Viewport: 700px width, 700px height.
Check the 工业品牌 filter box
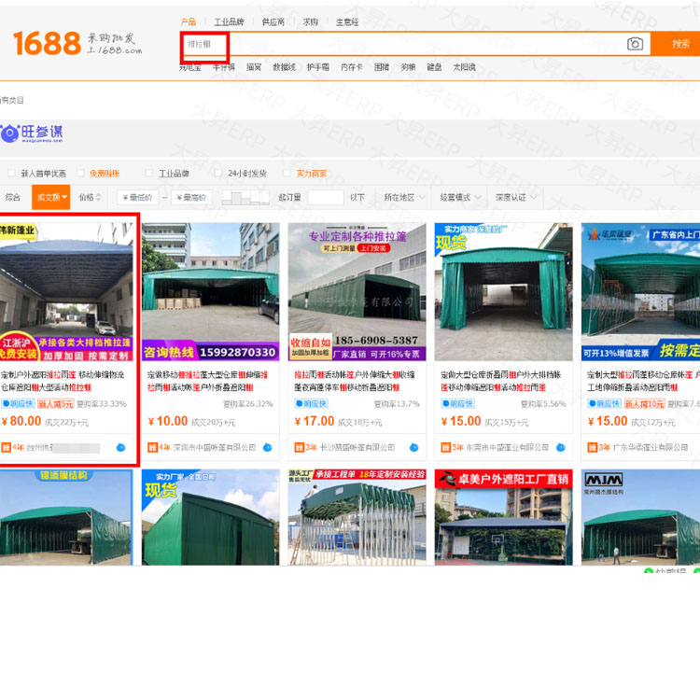[x=149, y=174]
